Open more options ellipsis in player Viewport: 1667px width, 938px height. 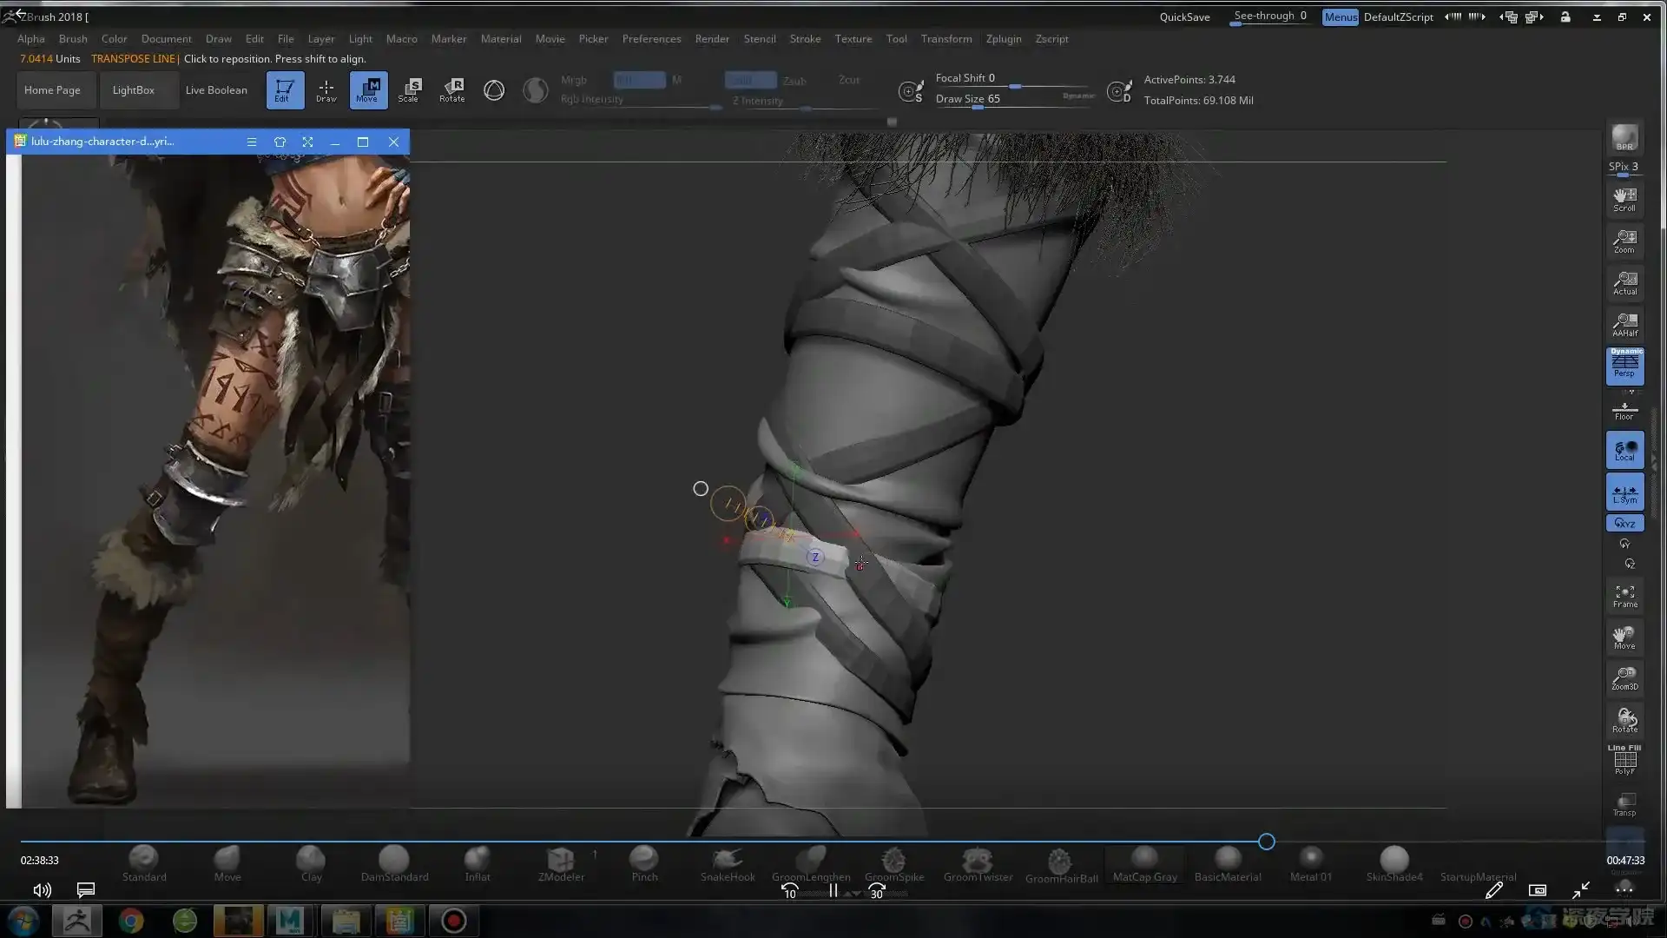(1624, 890)
